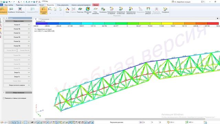Click the loading icon at bottom status bar
The image size is (220, 124).
[x=168, y=123]
